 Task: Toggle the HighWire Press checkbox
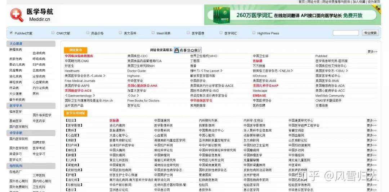click(x=254, y=33)
